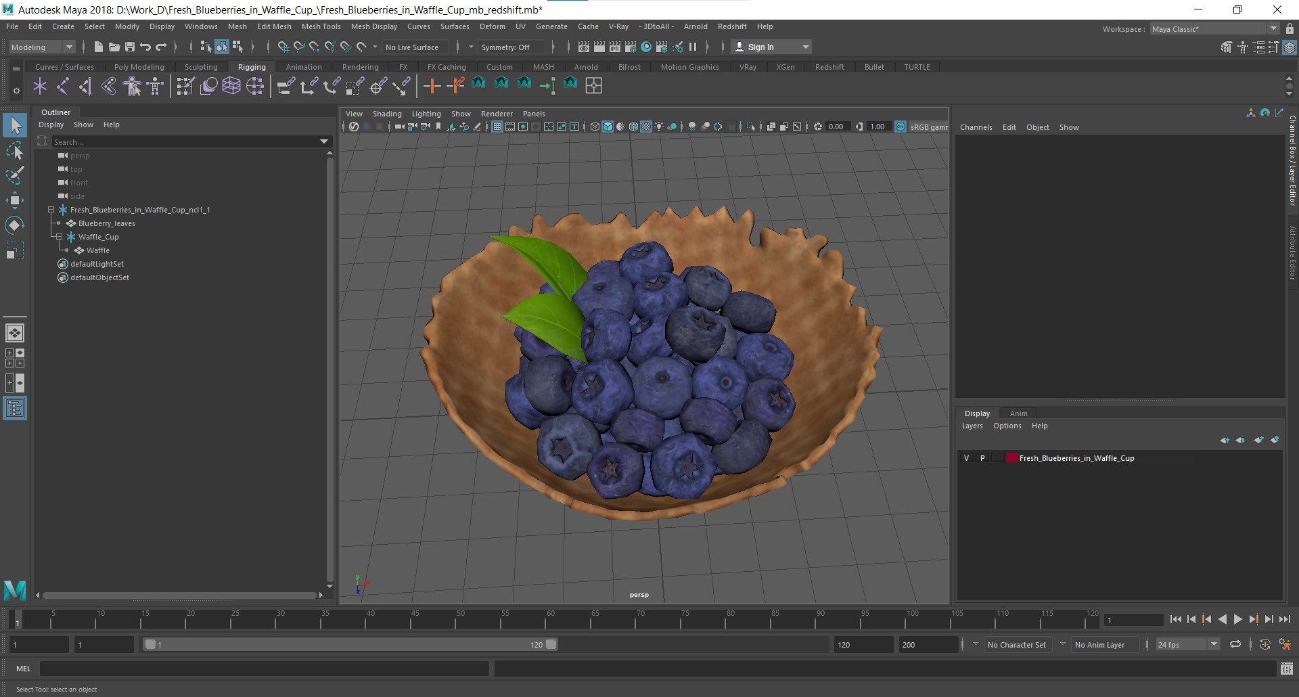This screenshot has width=1299, height=697.
Task: Toggle the sRGB gamma view transform
Action: [x=901, y=127]
